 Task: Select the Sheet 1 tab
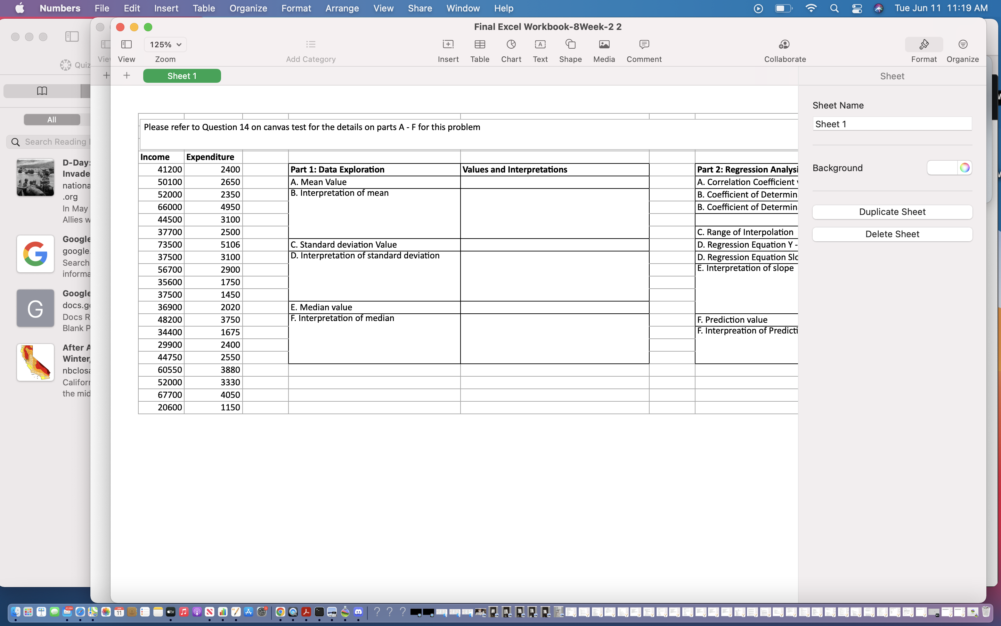pos(181,76)
